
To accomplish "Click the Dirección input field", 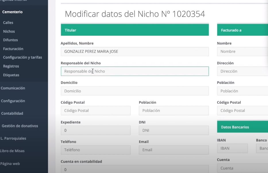I will click(242, 71).
